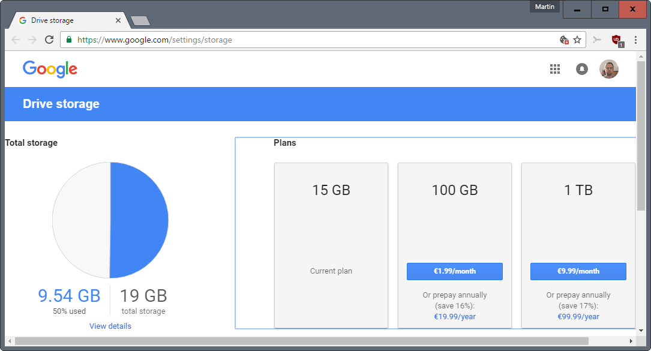The width and height of the screenshot is (651, 351).
Task: Click the extension icon beside the address bar
Action: click(x=597, y=40)
